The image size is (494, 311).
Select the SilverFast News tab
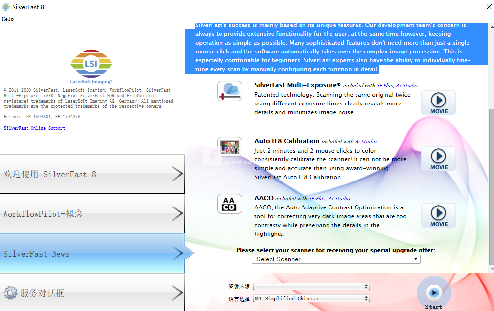tap(92, 254)
